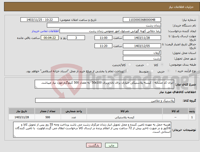
Task: Click the 11:00 response time field
Action: (103, 38)
